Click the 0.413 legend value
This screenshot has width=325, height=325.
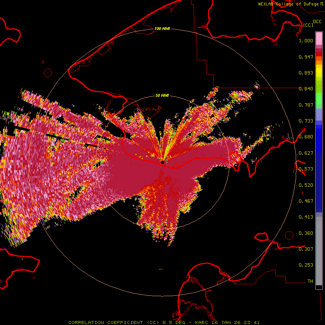tap(306, 217)
